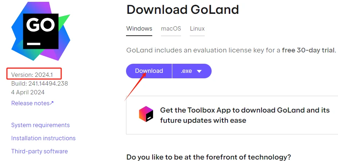Click the purple Download button
Image resolution: width=338 pixels, height=161 pixels.
pyautogui.click(x=149, y=71)
